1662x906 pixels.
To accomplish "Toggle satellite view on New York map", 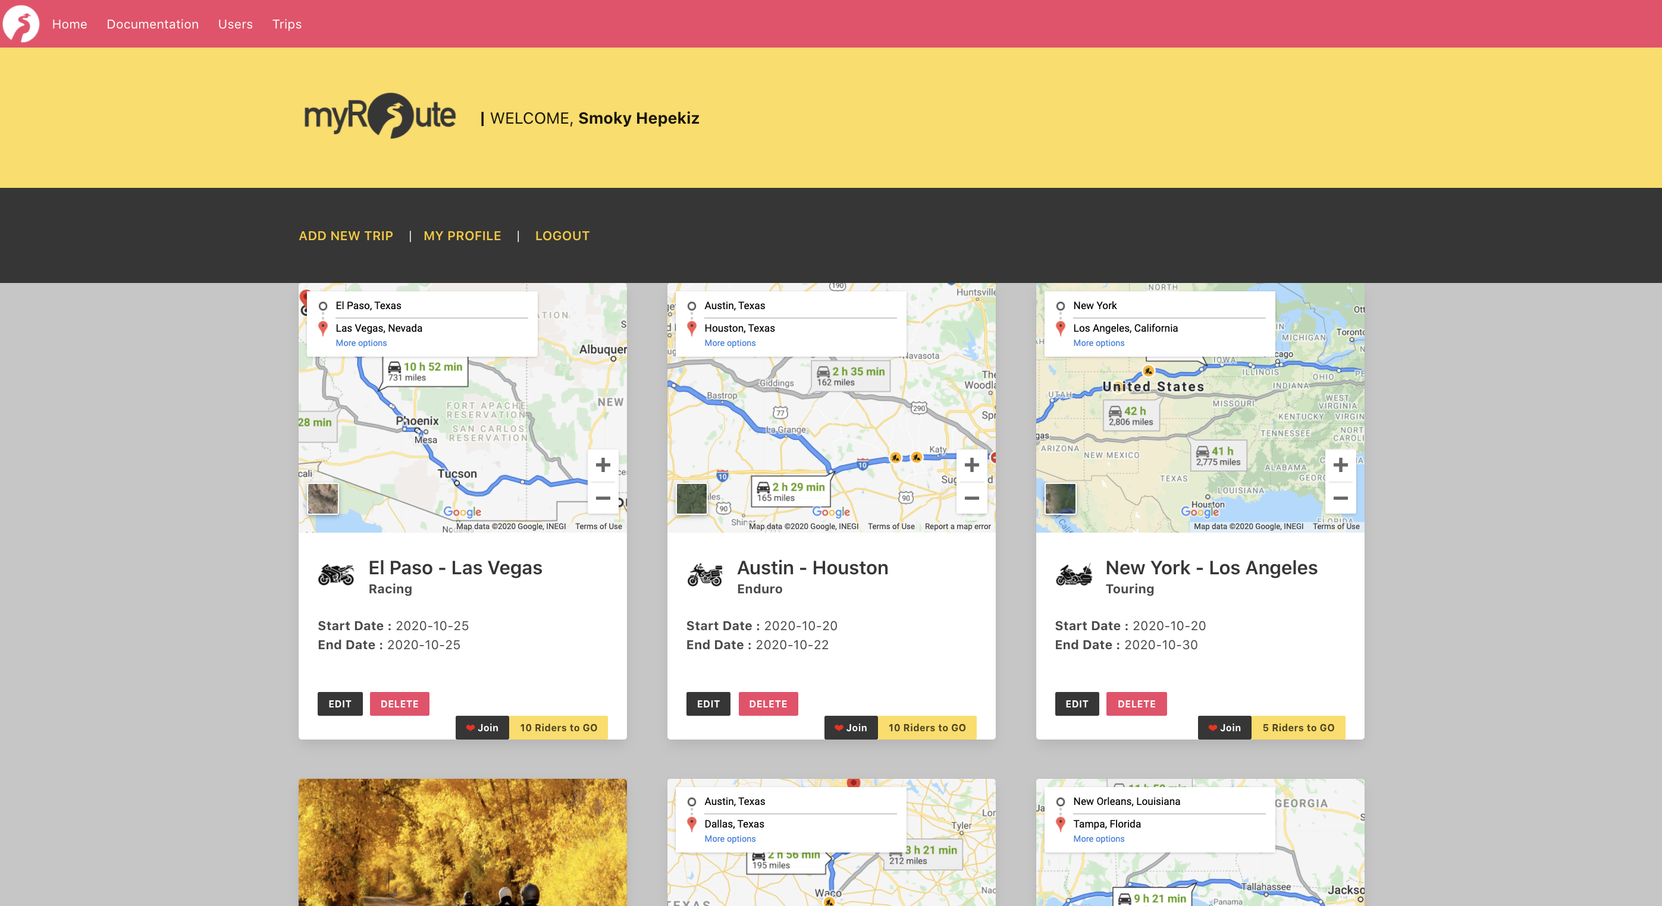I will (x=1060, y=498).
